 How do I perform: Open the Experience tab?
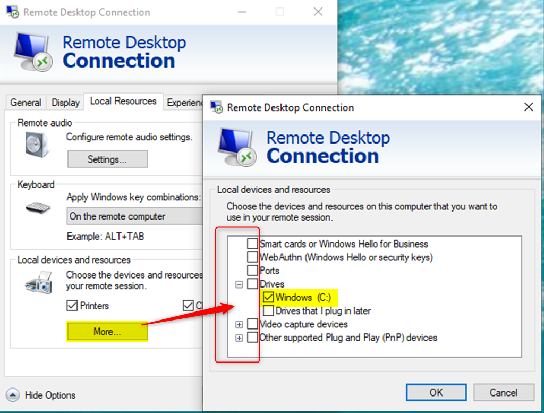(x=183, y=103)
